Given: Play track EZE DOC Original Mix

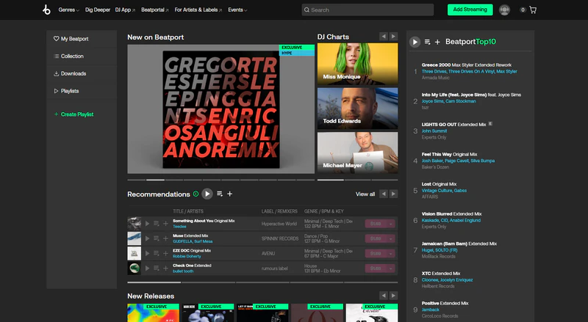Looking at the screenshot, I should pyautogui.click(x=148, y=254).
